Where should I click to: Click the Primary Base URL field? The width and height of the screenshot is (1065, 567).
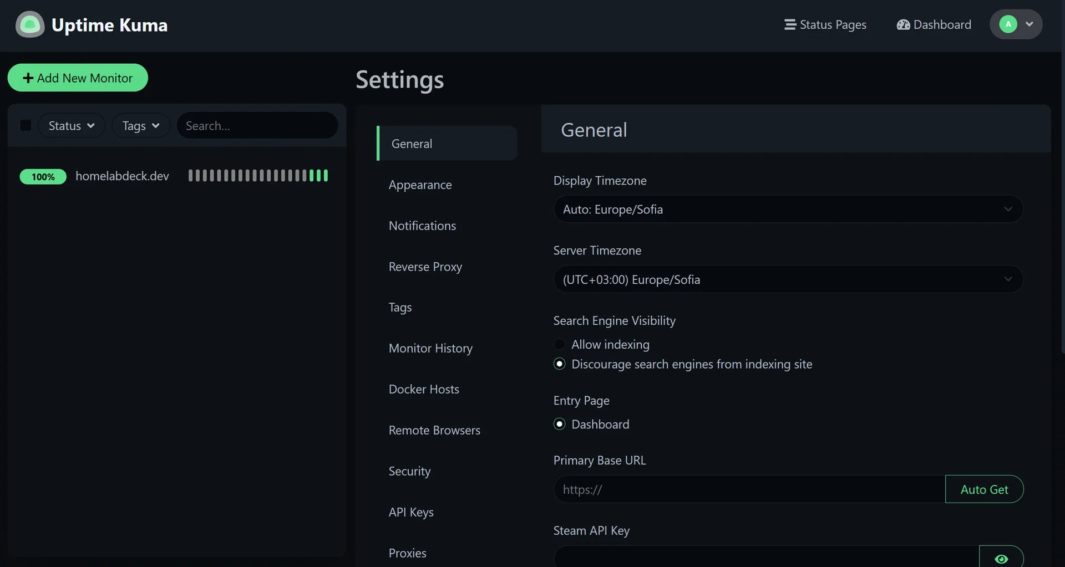(749, 489)
